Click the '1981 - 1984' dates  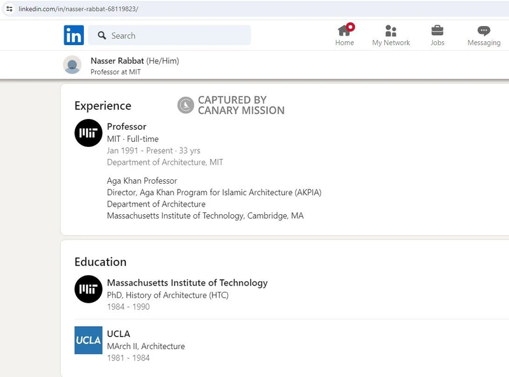click(129, 358)
